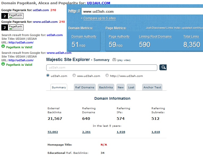Click the 590 Linking Root Domains value

145,45
